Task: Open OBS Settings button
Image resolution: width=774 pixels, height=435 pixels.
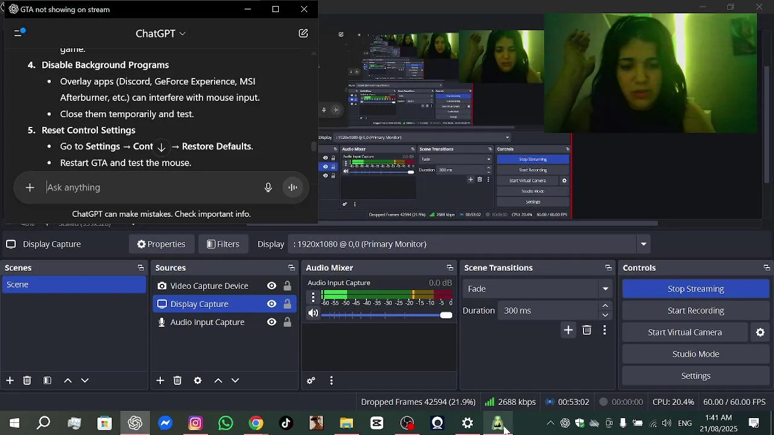Action: pyautogui.click(x=696, y=376)
